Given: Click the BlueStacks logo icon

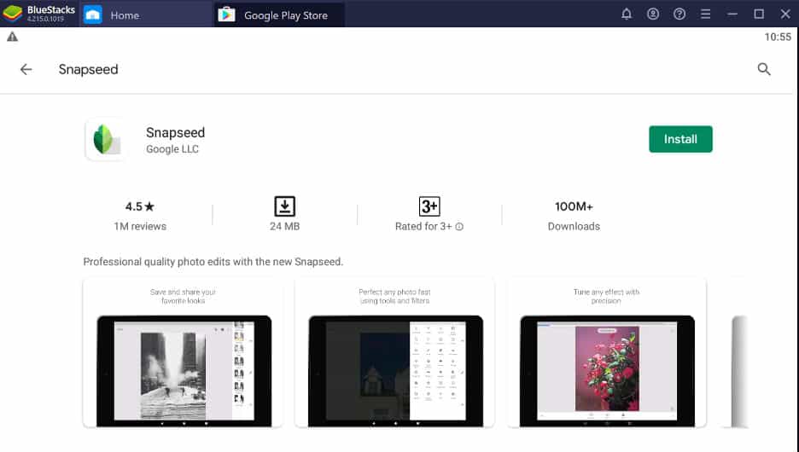Looking at the screenshot, I should tap(13, 14).
